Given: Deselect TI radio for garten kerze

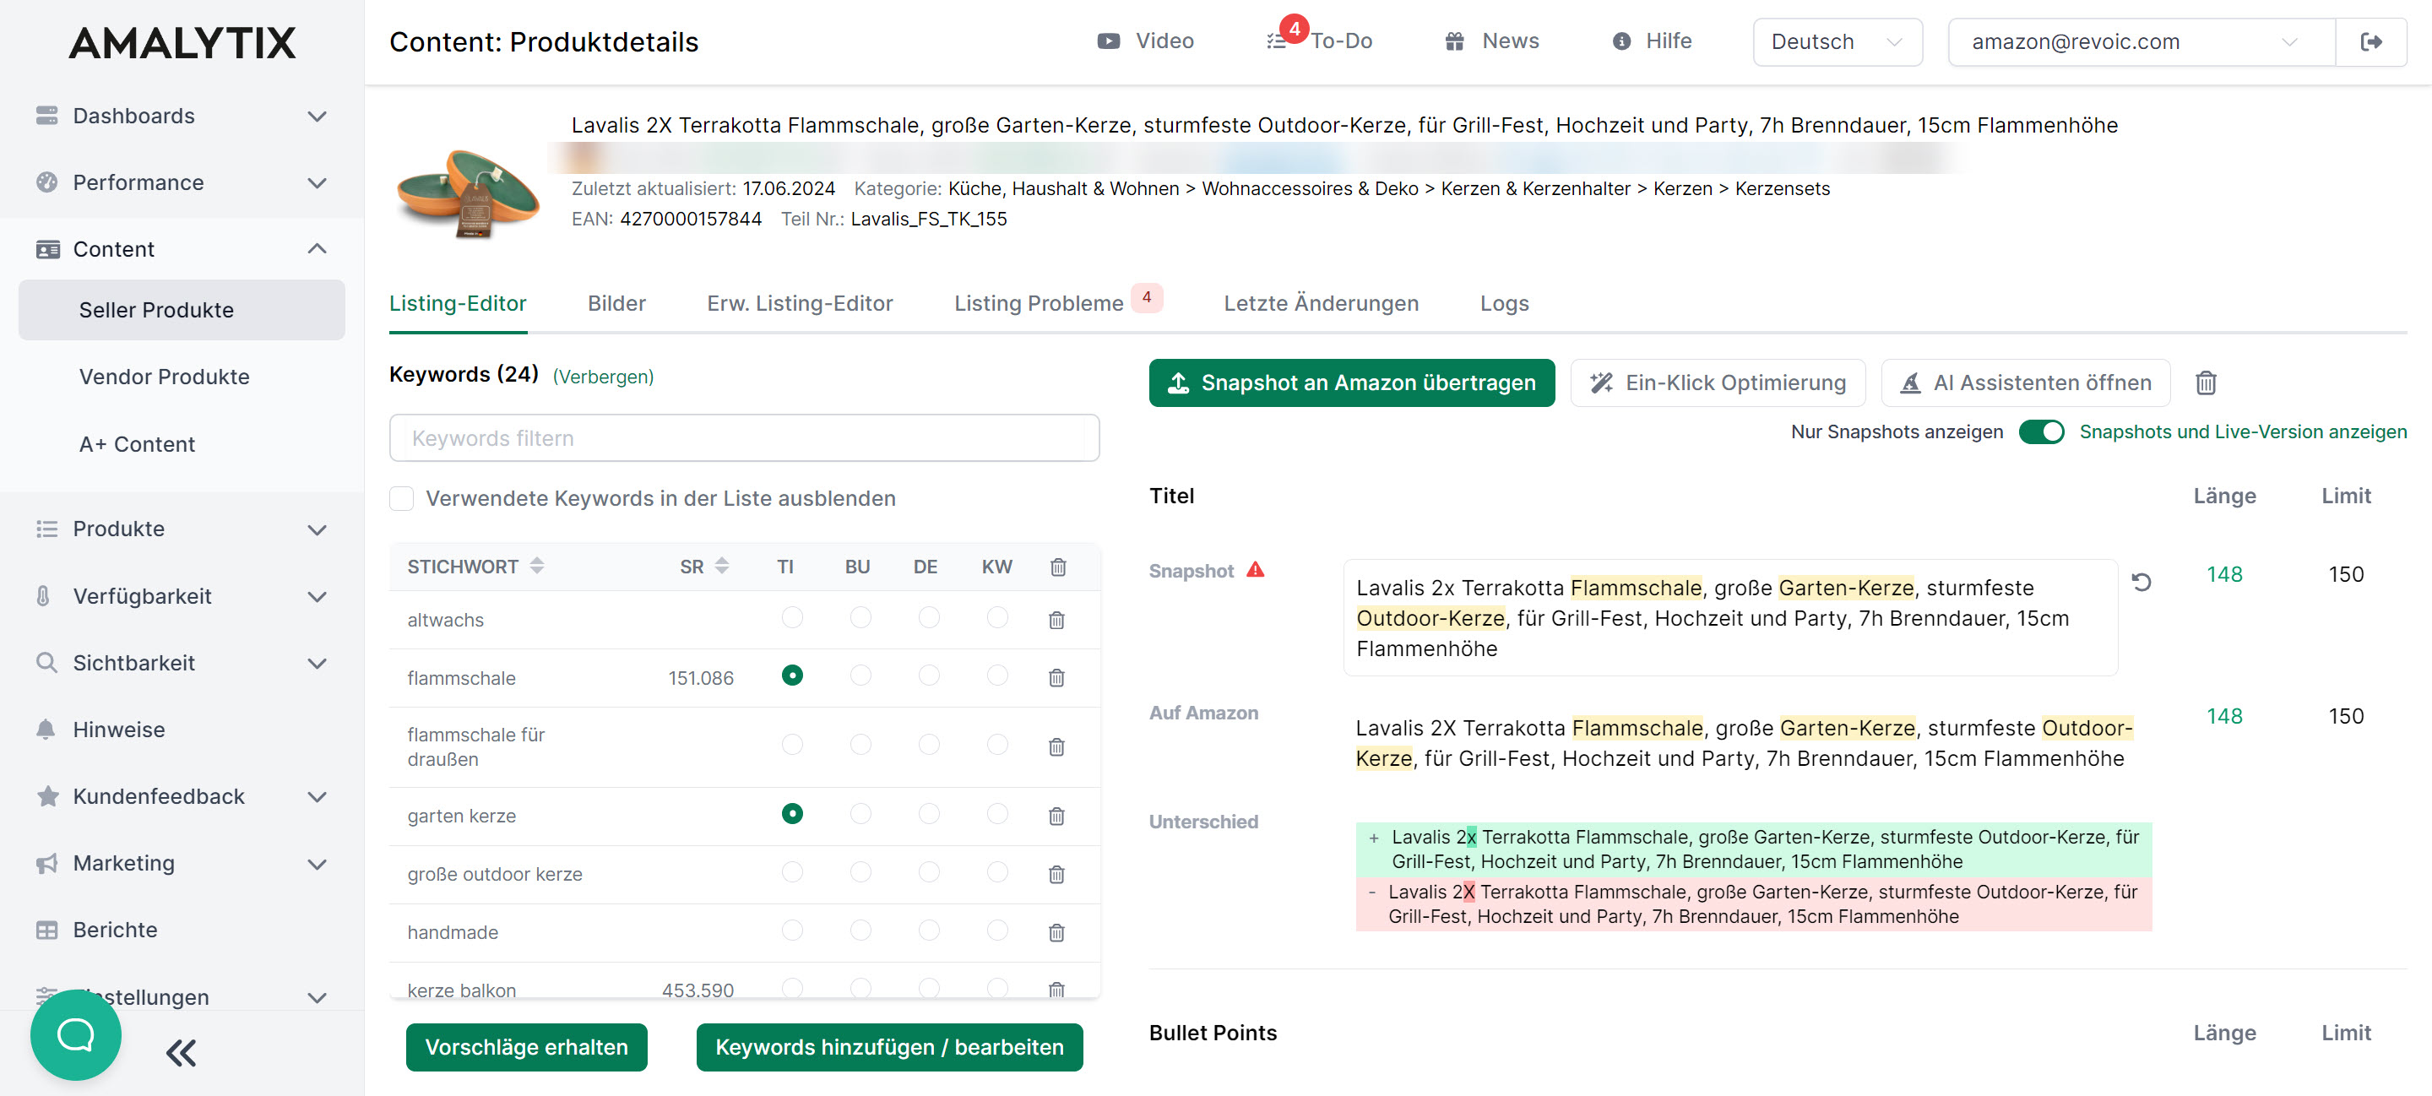Looking at the screenshot, I should [x=792, y=813].
